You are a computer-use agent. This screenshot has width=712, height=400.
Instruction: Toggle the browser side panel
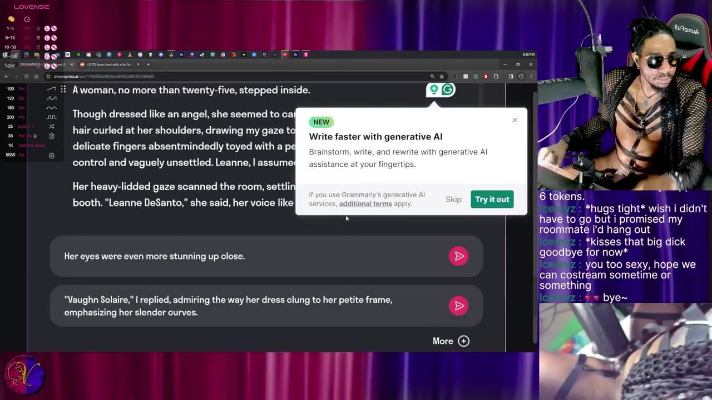(511, 76)
